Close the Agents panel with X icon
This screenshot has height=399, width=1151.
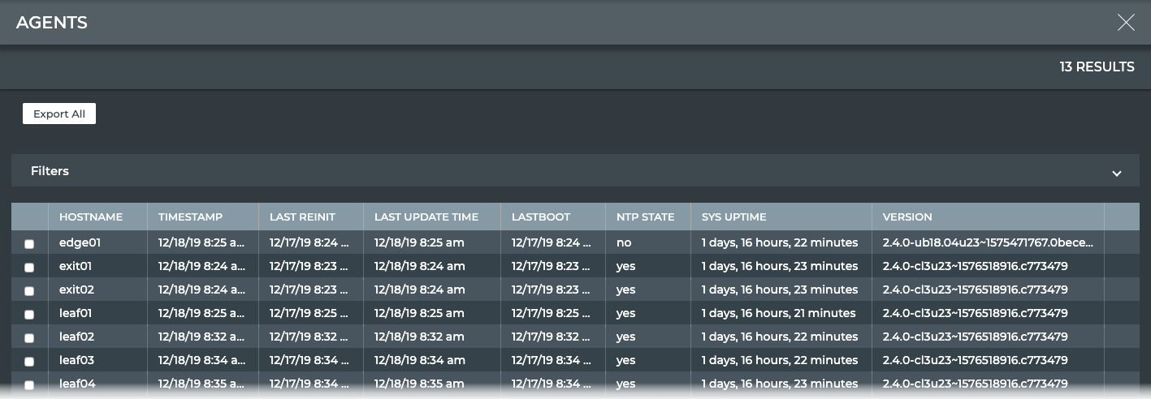tap(1126, 23)
